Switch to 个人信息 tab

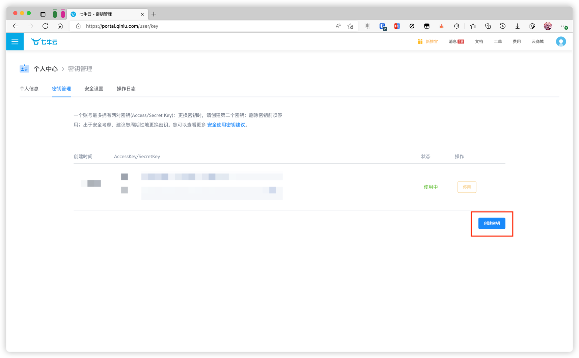coord(29,89)
